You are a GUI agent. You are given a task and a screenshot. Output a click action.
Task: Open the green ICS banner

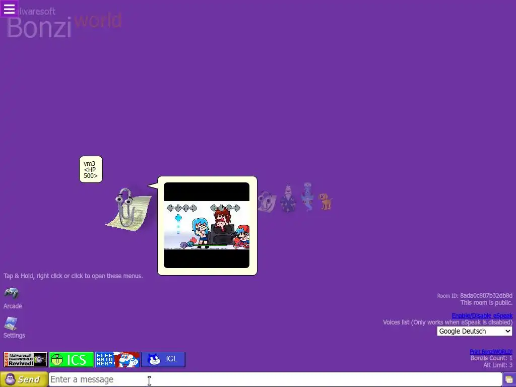[72, 359]
